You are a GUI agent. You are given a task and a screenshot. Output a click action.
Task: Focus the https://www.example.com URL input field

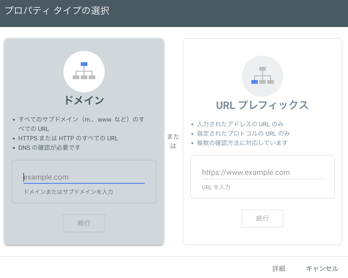(x=262, y=172)
